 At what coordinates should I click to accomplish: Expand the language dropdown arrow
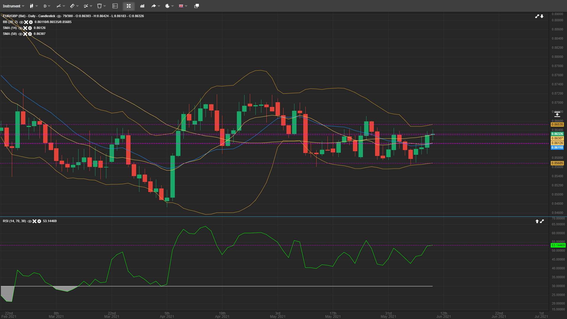coord(186,6)
